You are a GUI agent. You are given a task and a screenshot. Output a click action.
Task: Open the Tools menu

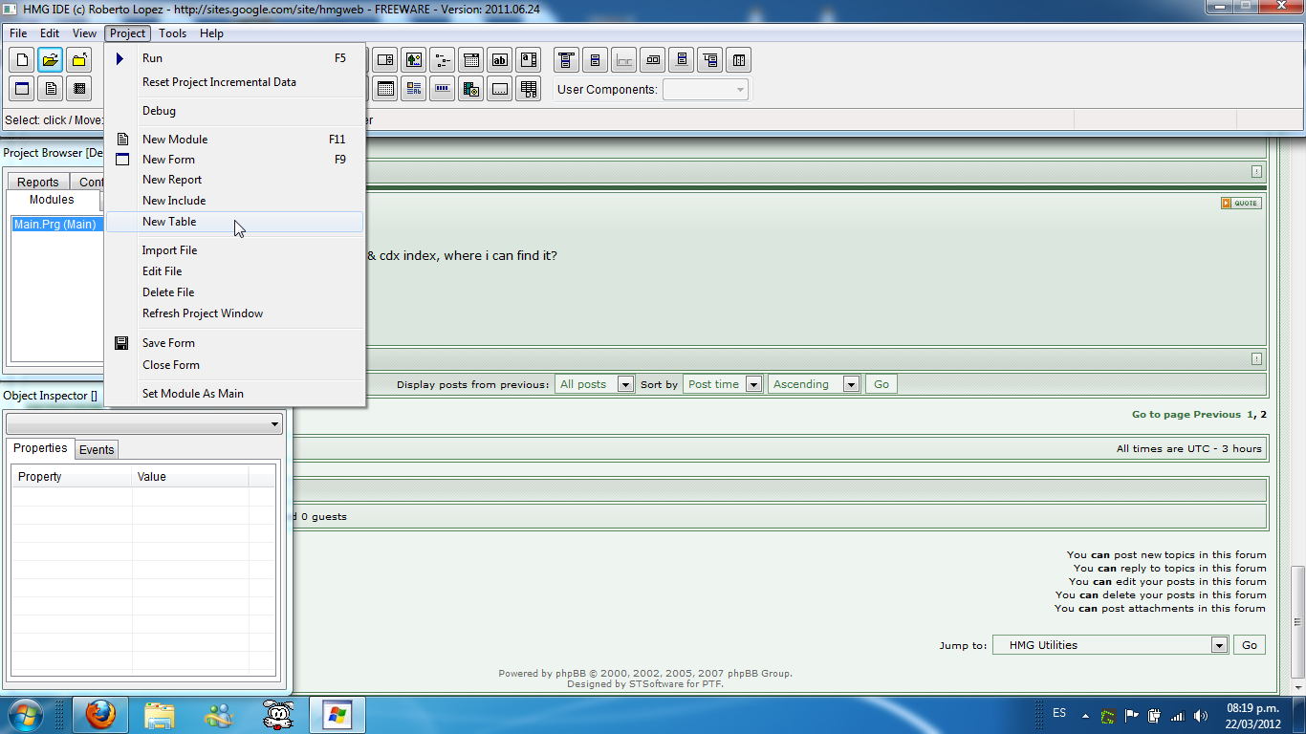point(172,32)
